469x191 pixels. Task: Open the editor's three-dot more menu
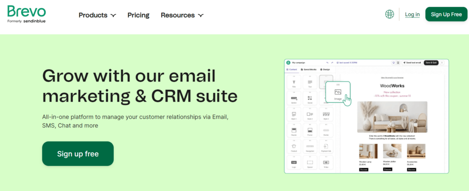click(442, 63)
